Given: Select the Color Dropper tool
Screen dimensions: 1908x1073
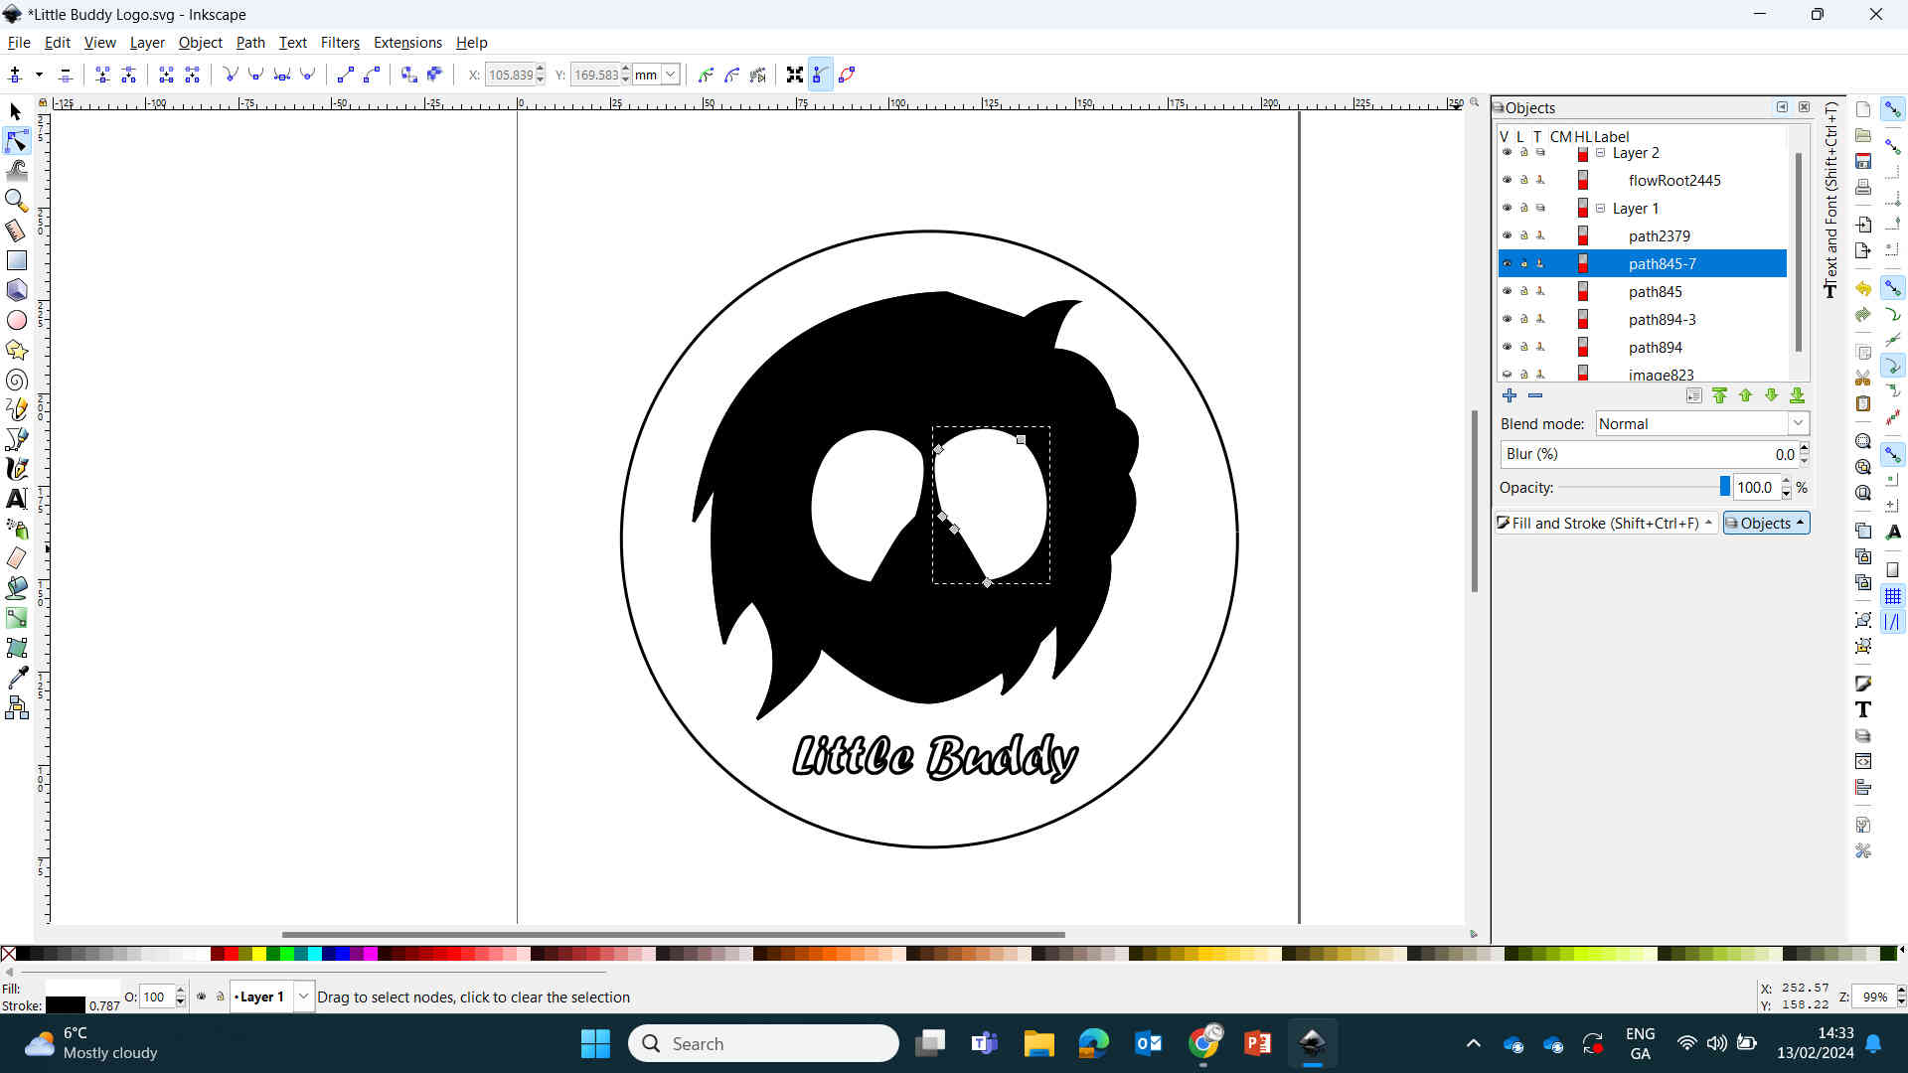Looking at the screenshot, I should 16,678.
